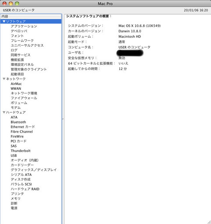Select Thunderbolt hardware item
Screen dimensions: 211x224
click(x=21, y=150)
